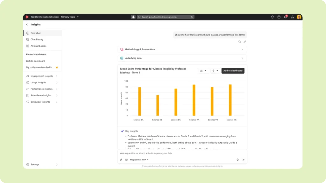Expand the Underlying data section
This screenshot has height=183, width=326.
coord(182,58)
